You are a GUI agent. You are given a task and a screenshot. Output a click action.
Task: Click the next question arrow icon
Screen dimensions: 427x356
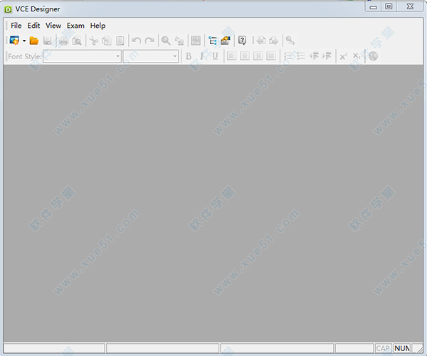click(273, 41)
